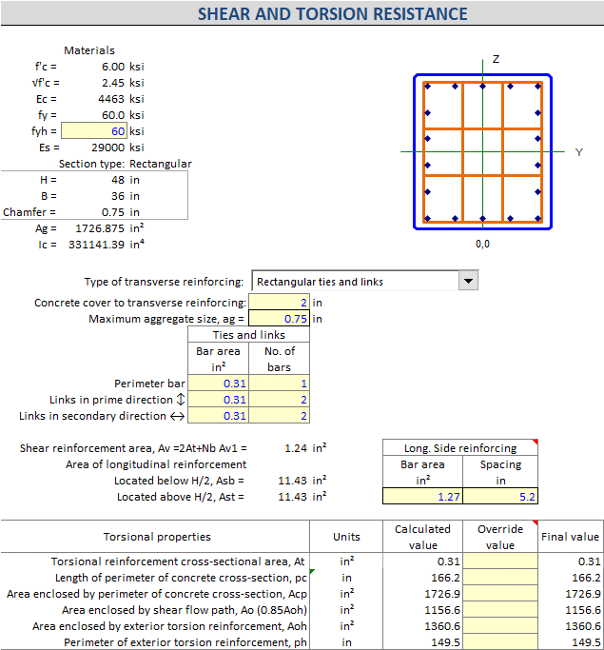The image size is (604, 650).
Task: Click calculated value 166.2 for pc
Action: pos(445,578)
